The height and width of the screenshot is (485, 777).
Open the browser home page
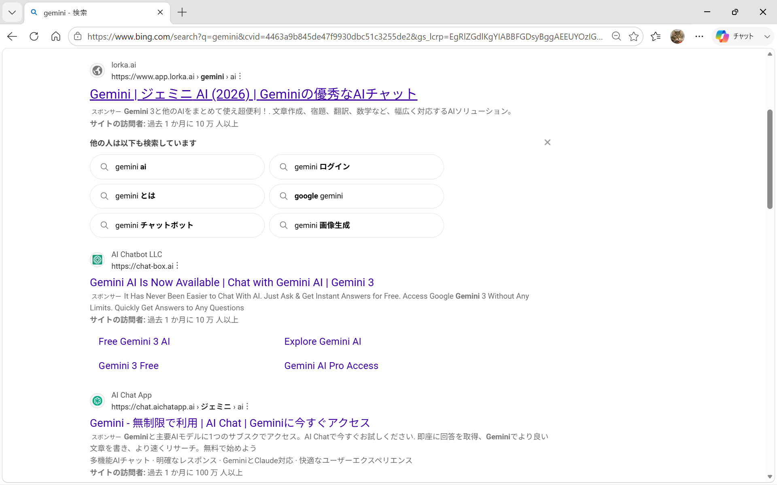point(56,36)
